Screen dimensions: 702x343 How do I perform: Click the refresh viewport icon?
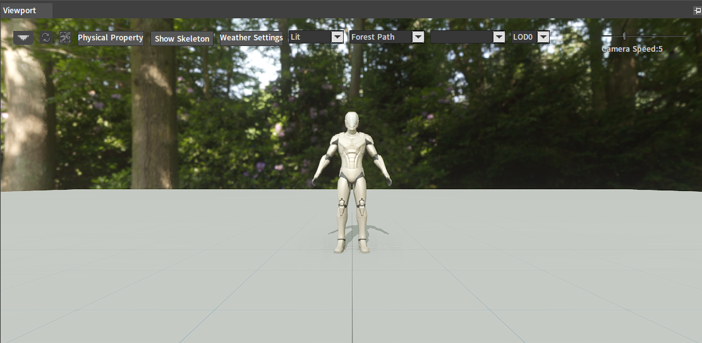click(46, 38)
